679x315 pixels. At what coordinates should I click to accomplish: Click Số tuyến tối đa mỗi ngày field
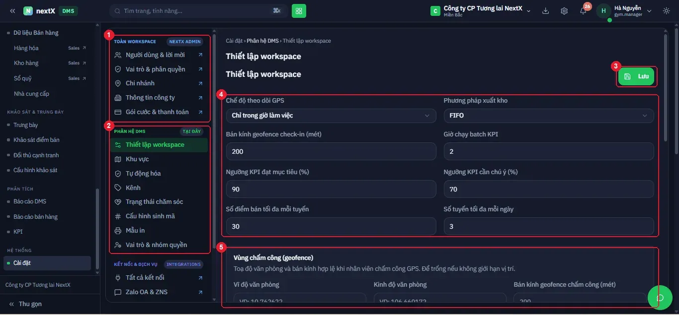click(x=549, y=226)
